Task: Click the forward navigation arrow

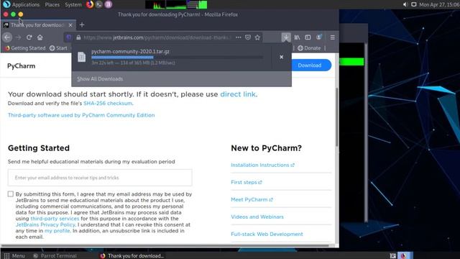Action: [18, 37]
